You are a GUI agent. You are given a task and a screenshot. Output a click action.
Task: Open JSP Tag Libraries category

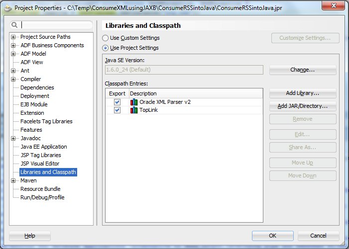pos(40,155)
